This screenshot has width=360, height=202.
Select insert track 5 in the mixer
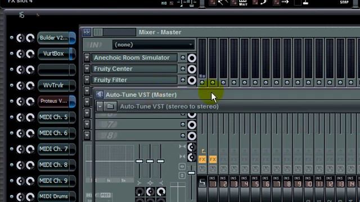tap(255, 184)
